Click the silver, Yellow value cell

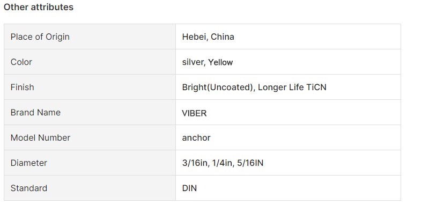pyautogui.click(x=288, y=62)
